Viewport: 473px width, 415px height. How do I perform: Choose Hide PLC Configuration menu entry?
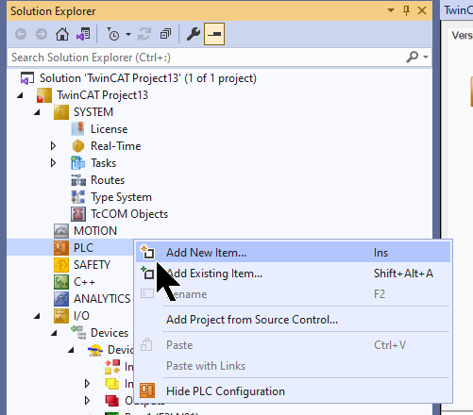pyautogui.click(x=293, y=391)
